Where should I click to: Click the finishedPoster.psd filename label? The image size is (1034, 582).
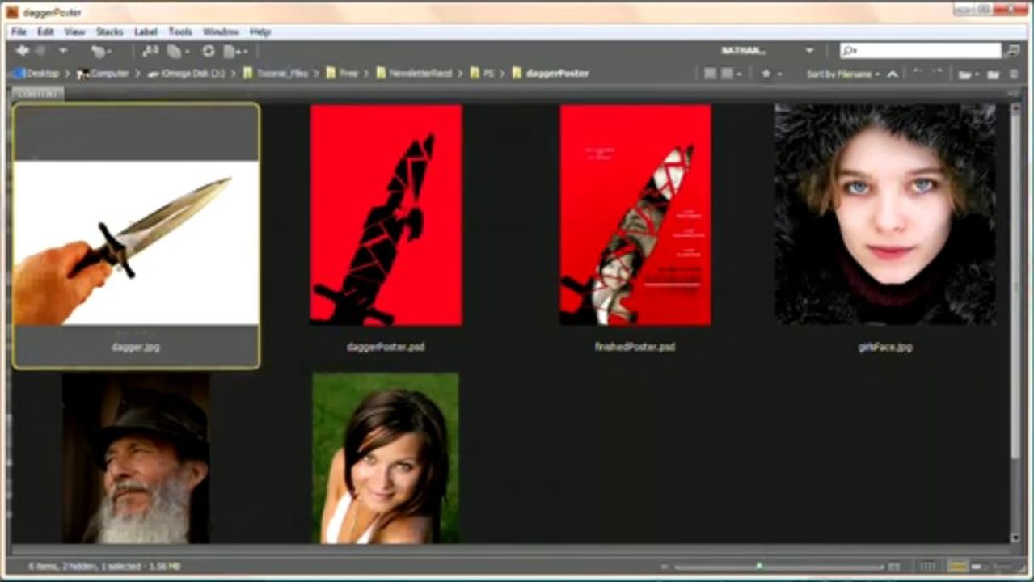point(635,347)
